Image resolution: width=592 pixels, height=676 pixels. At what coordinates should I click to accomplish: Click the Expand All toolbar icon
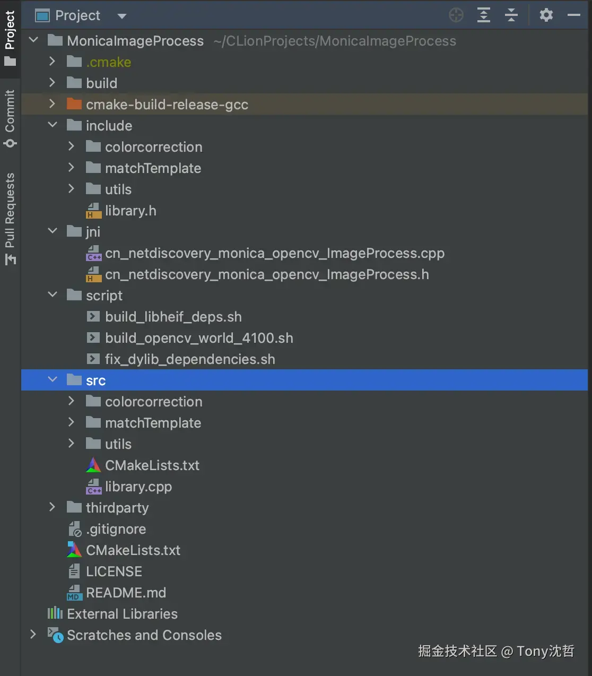[484, 15]
